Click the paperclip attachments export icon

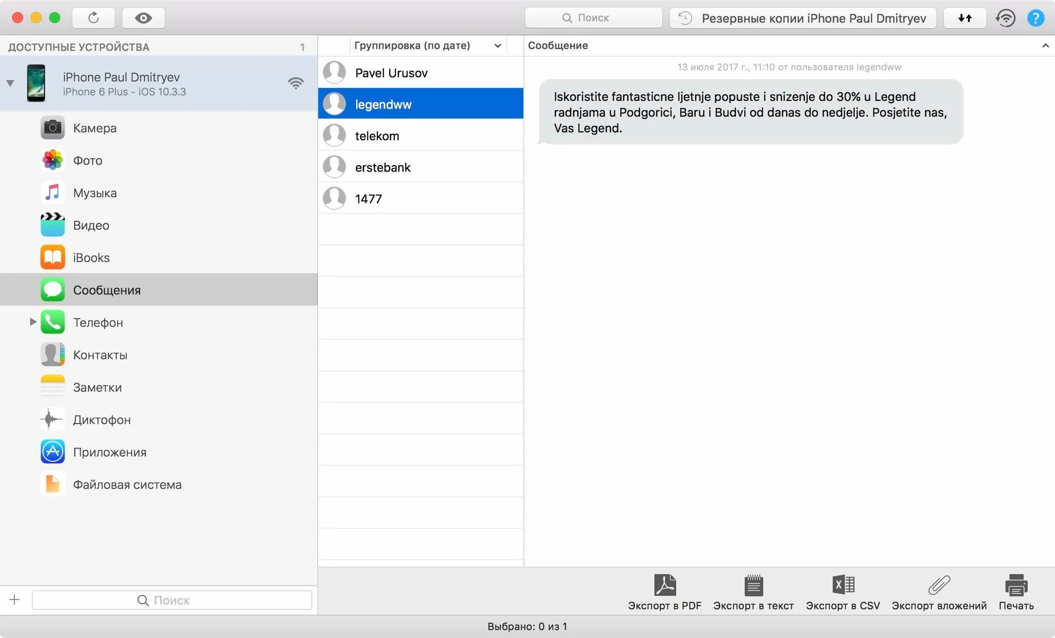[x=939, y=585]
